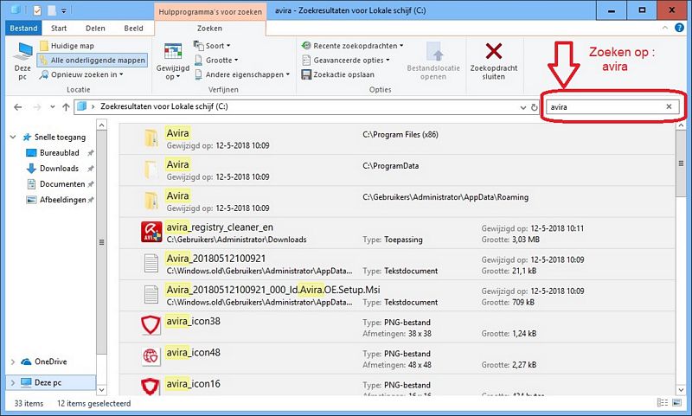Open Quick Access Toolbar customize dropdown
692x416 pixels.
(x=63, y=10)
